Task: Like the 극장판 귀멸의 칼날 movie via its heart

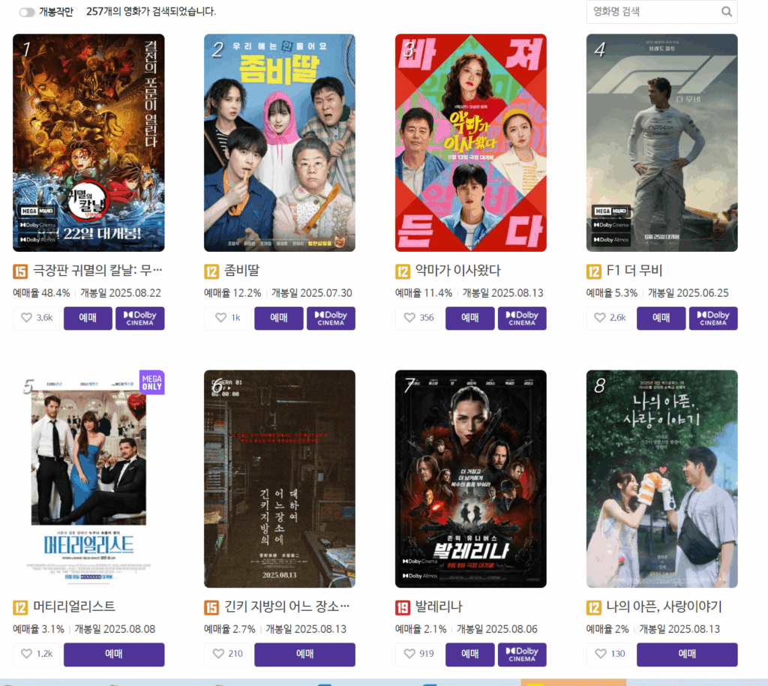Action: click(26, 318)
